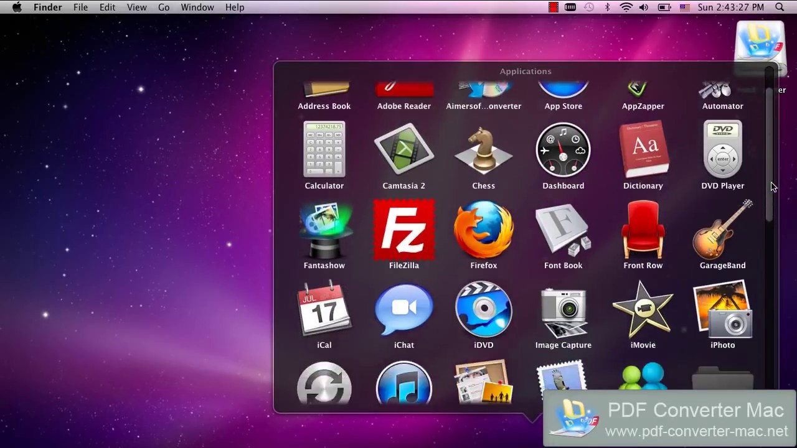Click the keyboard viewer menu bar icon
797x448 pixels.
[570, 7]
